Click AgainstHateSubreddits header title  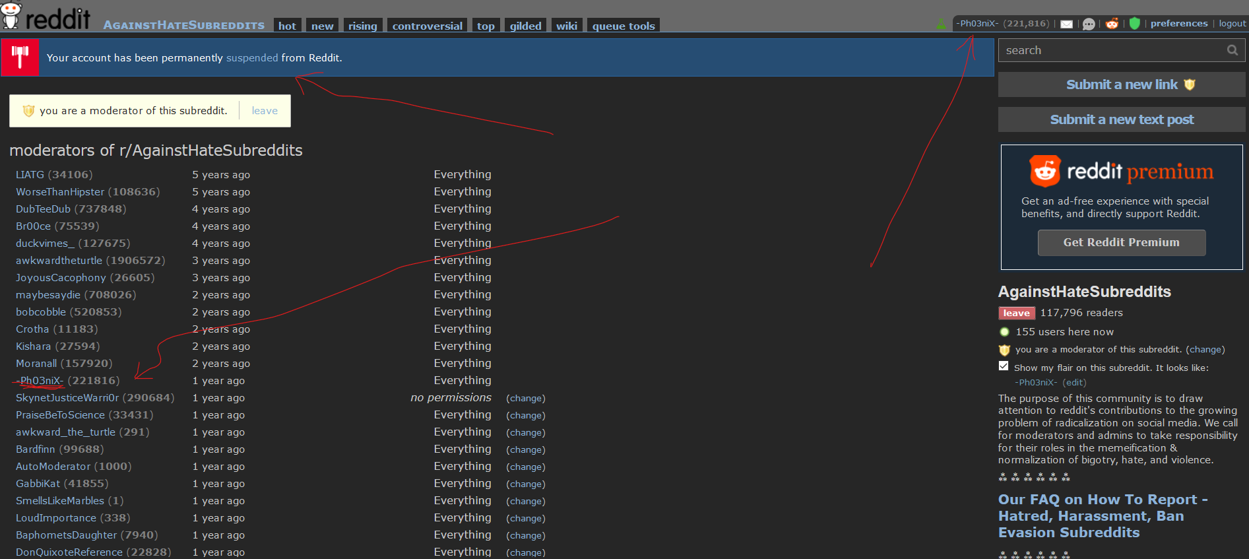click(x=184, y=25)
